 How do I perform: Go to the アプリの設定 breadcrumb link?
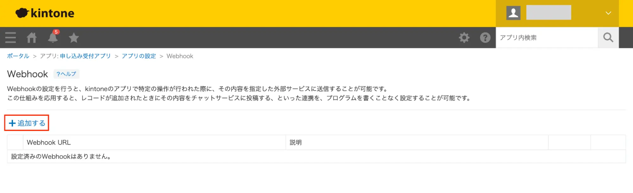[x=139, y=56]
